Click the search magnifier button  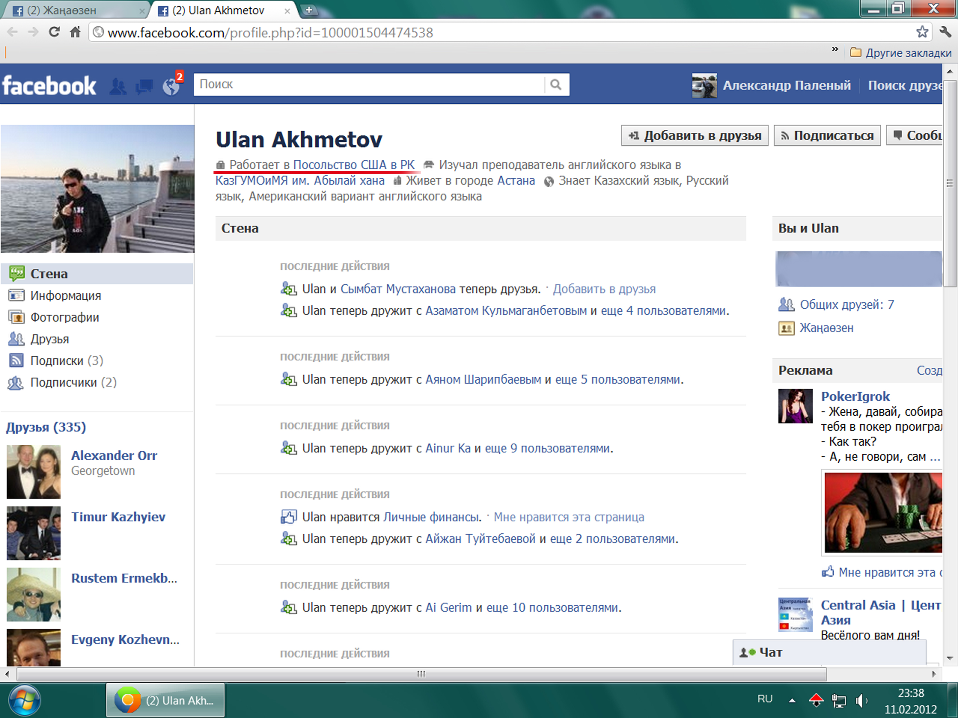tap(556, 85)
